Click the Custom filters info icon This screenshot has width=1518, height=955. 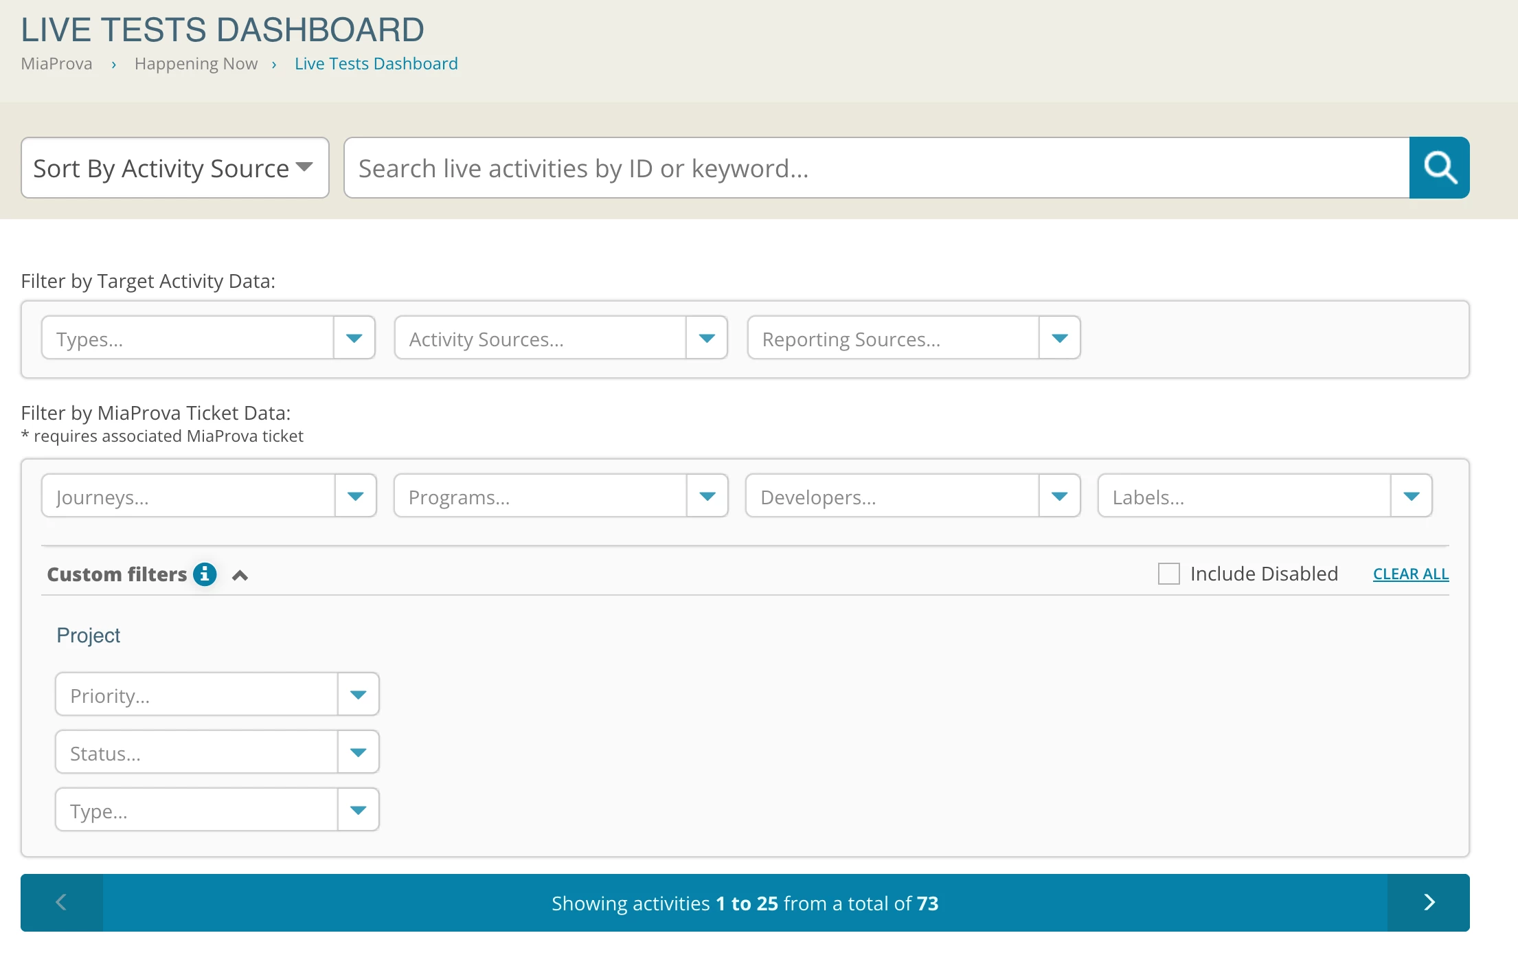click(205, 574)
